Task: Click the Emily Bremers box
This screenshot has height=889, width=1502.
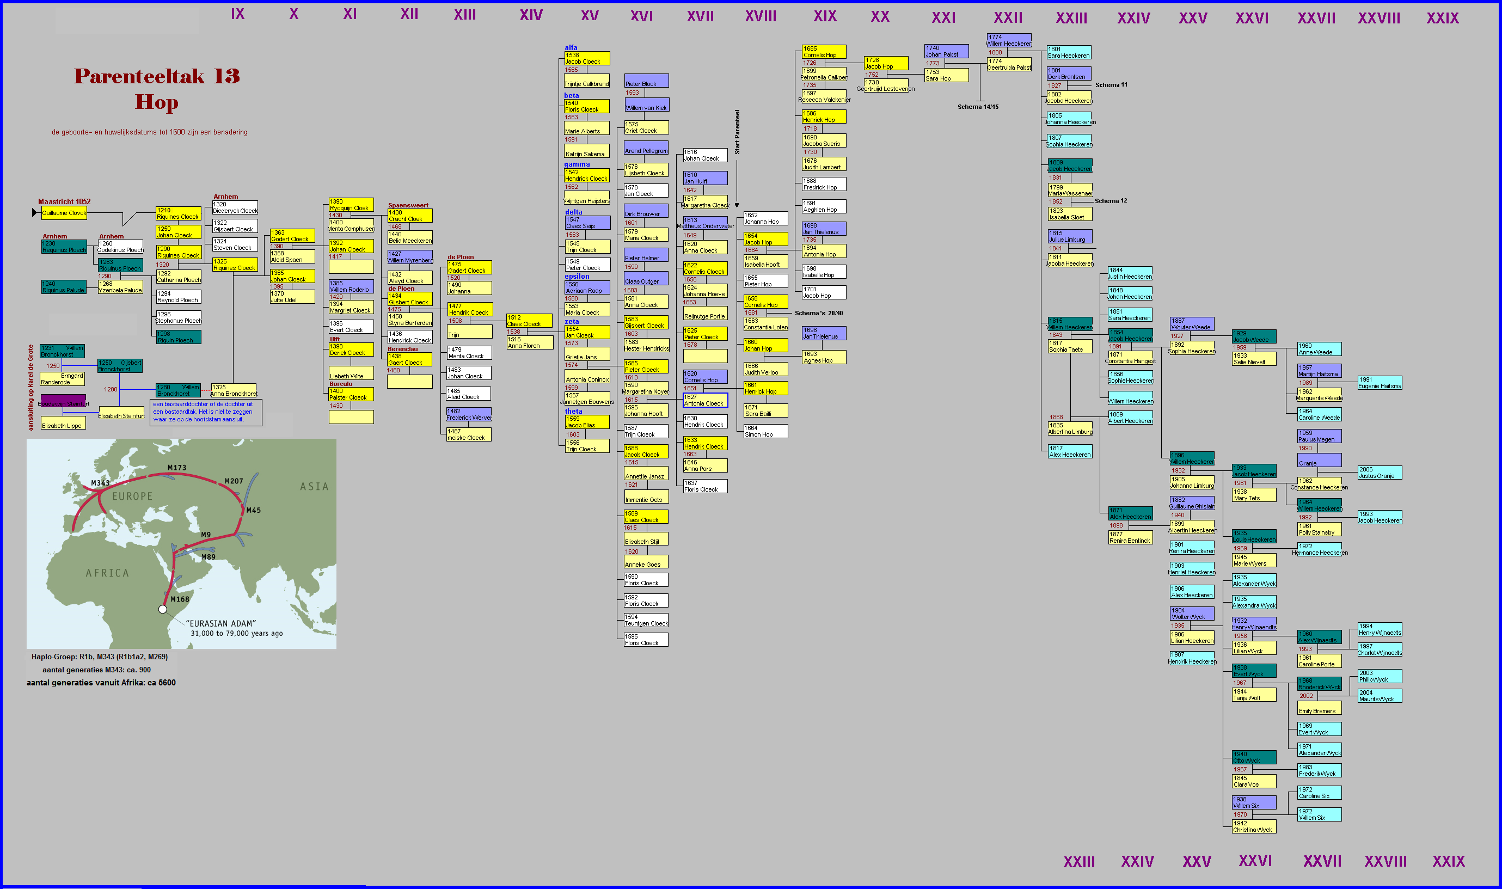Action: tap(1319, 709)
